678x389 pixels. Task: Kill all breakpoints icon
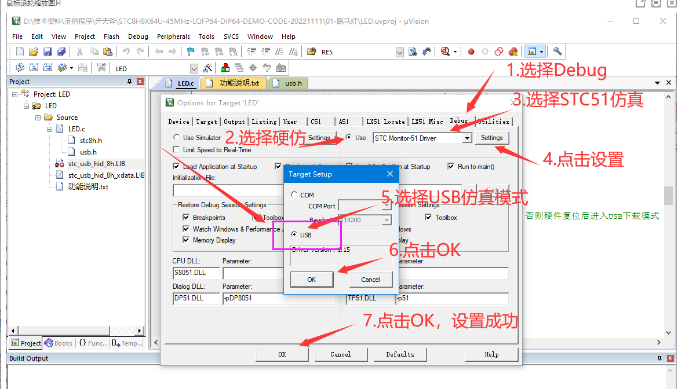(513, 52)
